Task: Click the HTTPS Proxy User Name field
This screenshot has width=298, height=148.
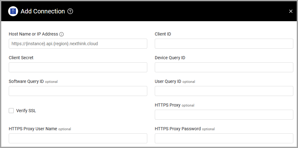Action: [78, 138]
